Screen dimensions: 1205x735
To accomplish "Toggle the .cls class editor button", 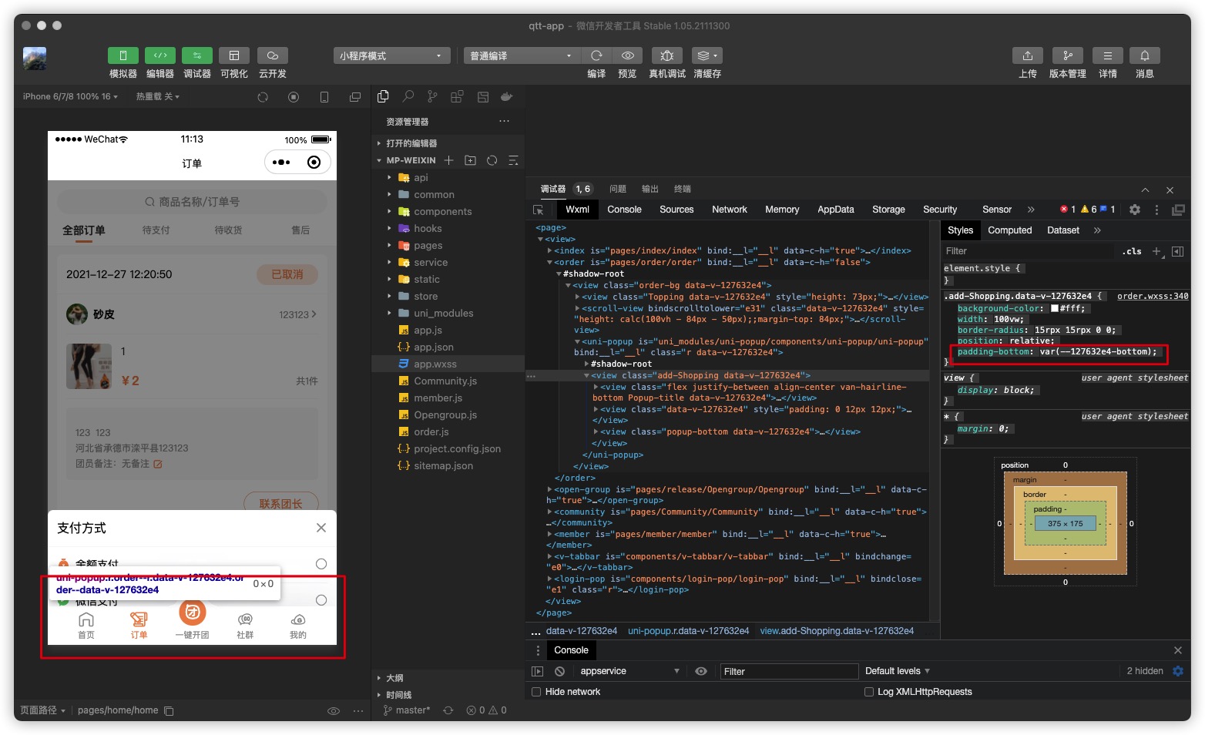I will (x=1131, y=251).
